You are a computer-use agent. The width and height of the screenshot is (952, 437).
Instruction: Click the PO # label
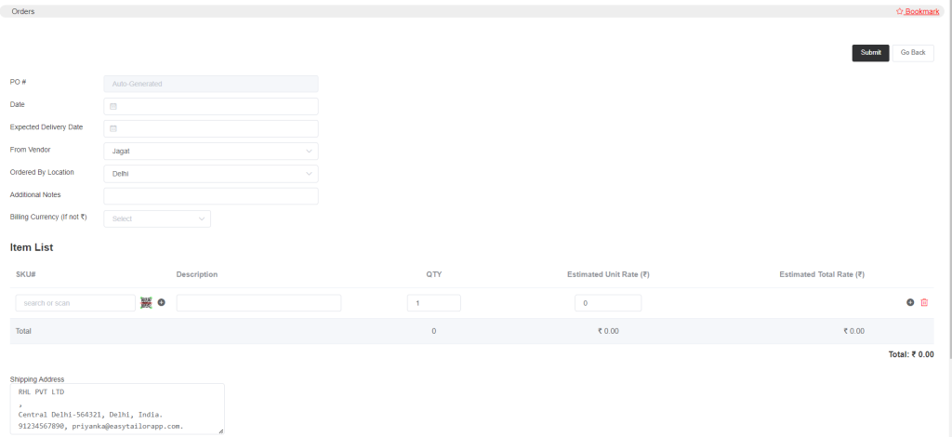pos(19,82)
